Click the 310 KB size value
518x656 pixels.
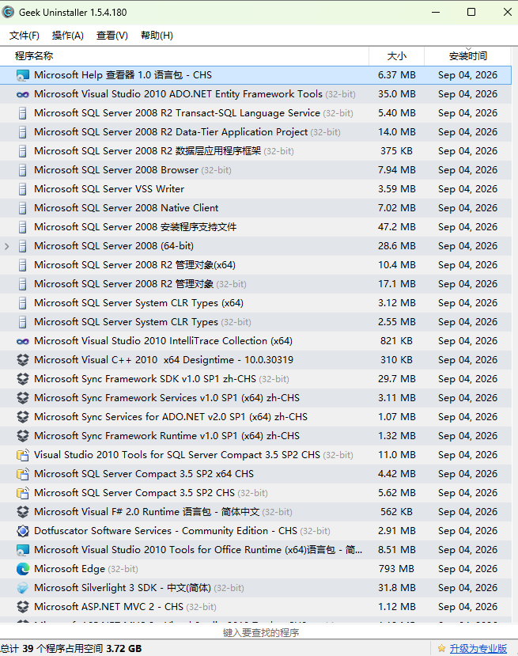396,360
